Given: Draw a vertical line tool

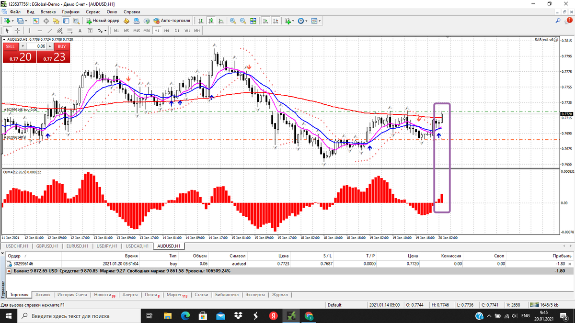Looking at the screenshot, I should pos(30,30).
